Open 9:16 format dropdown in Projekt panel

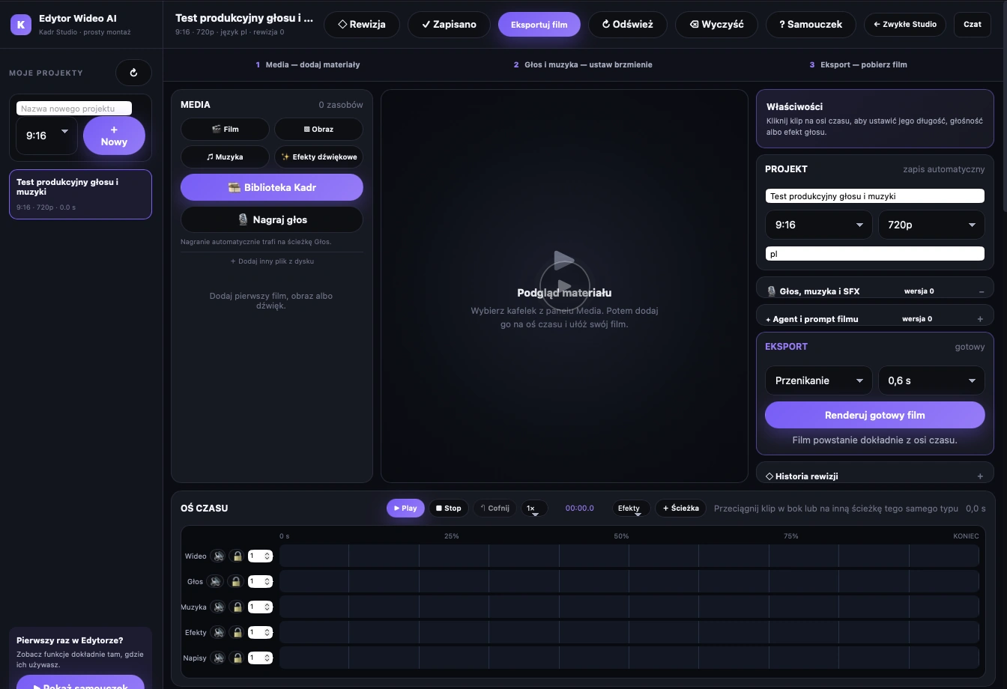818,225
